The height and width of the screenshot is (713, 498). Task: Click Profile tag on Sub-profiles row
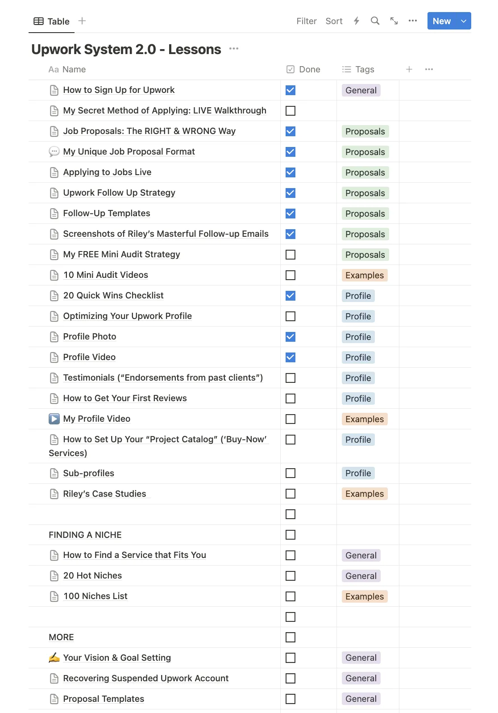click(358, 474)
